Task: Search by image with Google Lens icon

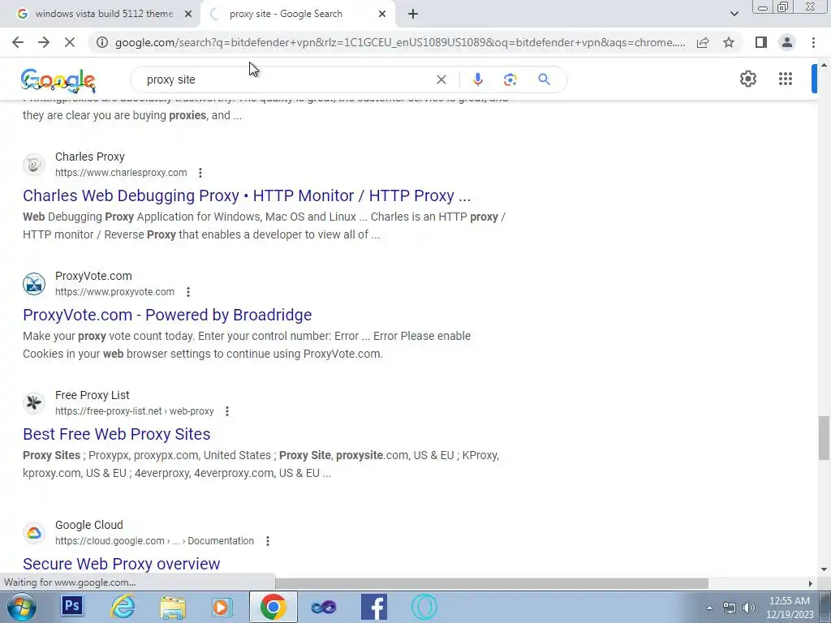Action: click(510, 79)
